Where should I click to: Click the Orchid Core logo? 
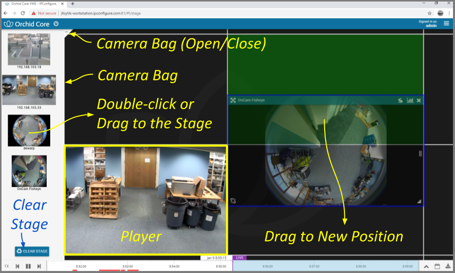(27, 24)
